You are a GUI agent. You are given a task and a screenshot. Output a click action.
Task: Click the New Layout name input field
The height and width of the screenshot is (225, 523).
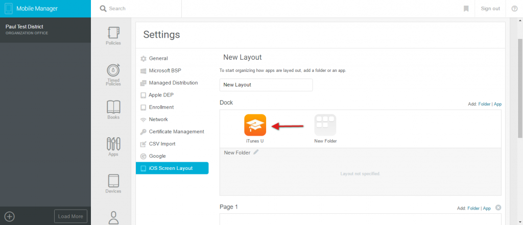266,85
